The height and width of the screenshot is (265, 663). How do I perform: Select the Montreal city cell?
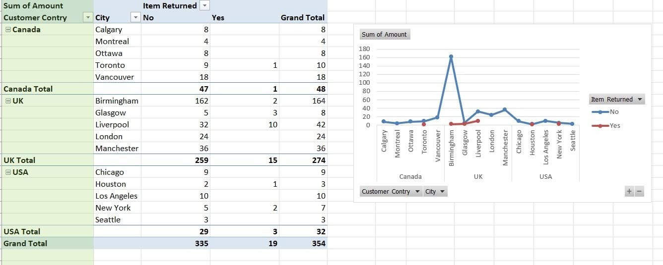[117, 42]
